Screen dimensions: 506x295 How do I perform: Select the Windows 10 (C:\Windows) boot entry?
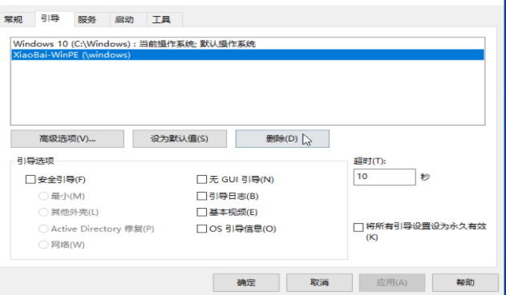pyautogui.click(x=248, y=44)
